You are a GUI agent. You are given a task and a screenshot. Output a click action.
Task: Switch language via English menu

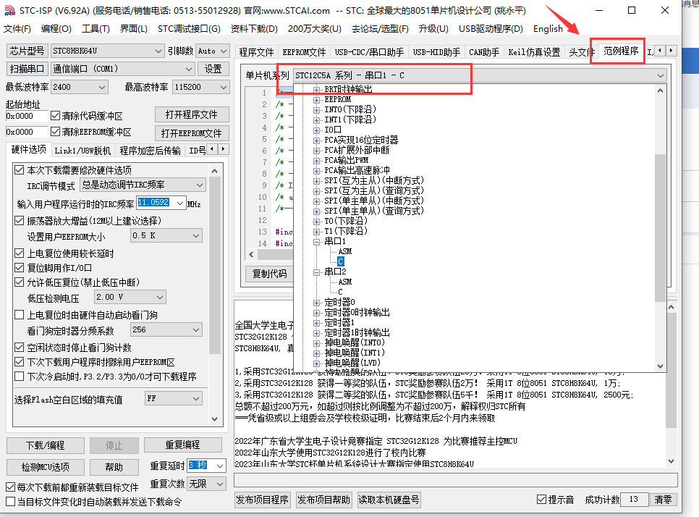tap(548, 29)
